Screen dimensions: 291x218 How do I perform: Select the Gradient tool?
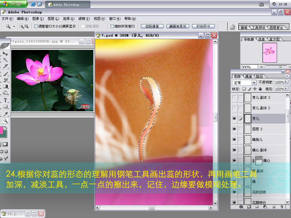5,86
